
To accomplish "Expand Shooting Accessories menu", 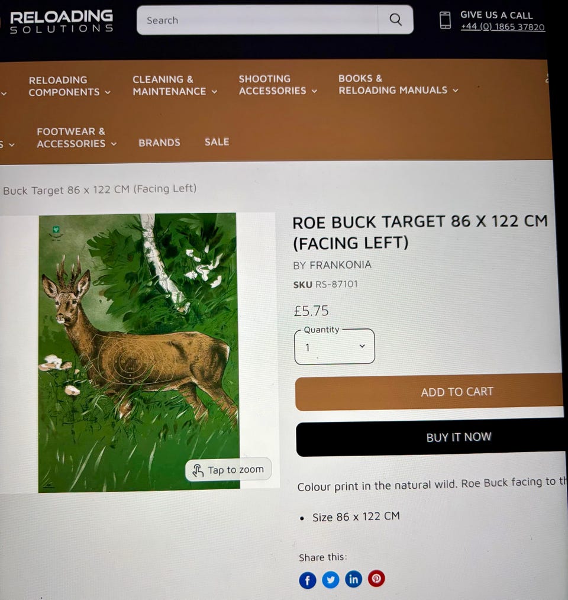I will pos(278,85).
